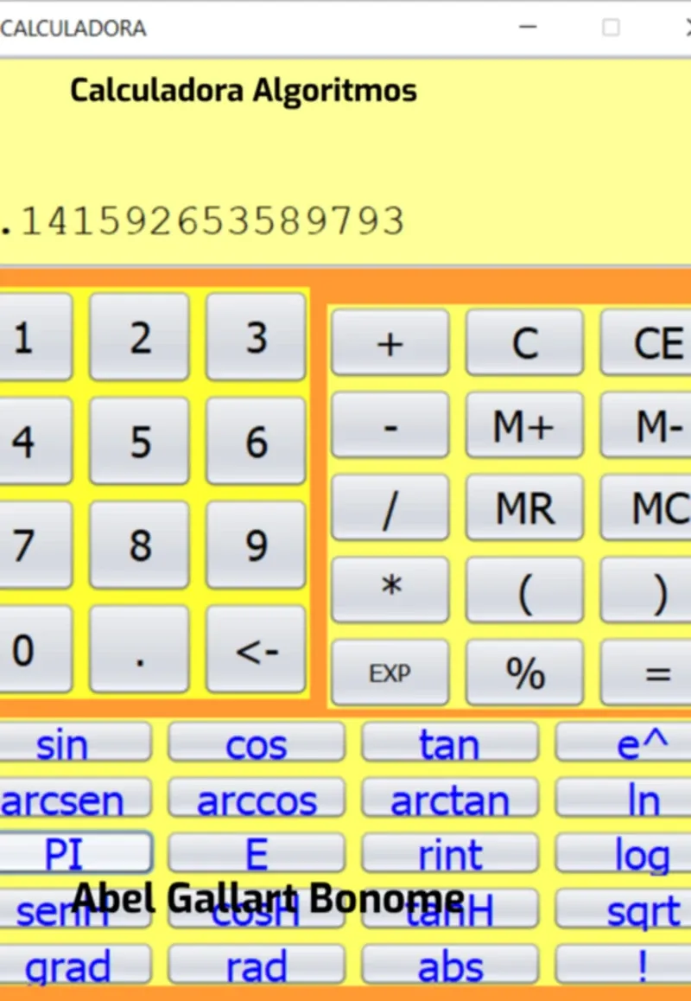The image size is (691, 1001).
Task: Click the plus operator button
Action: [x=390, y=342]
